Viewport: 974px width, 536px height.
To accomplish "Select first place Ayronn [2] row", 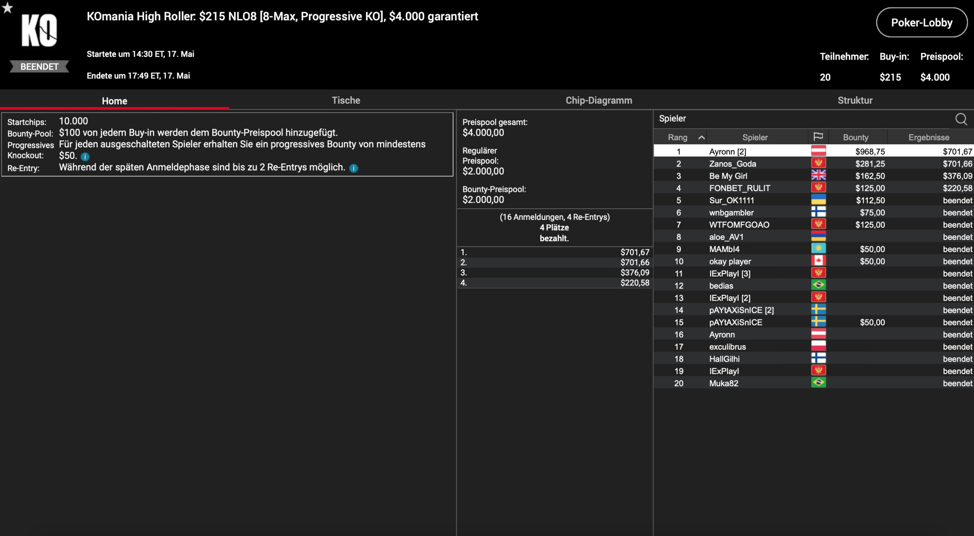I will 727,152.
